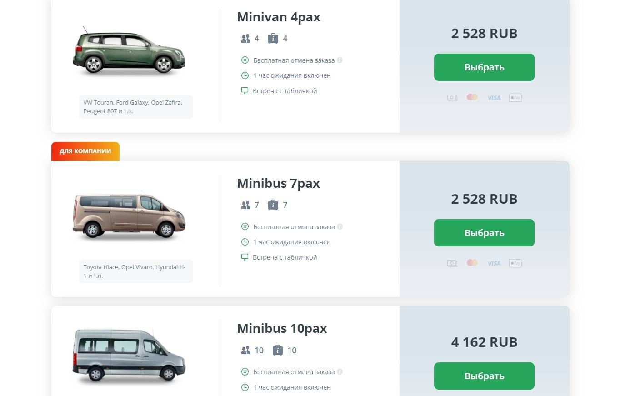Click clock icon for Minibus 7pax waiting
The image size is (620, 396).
pyautogui.click(x=245, y=242)
